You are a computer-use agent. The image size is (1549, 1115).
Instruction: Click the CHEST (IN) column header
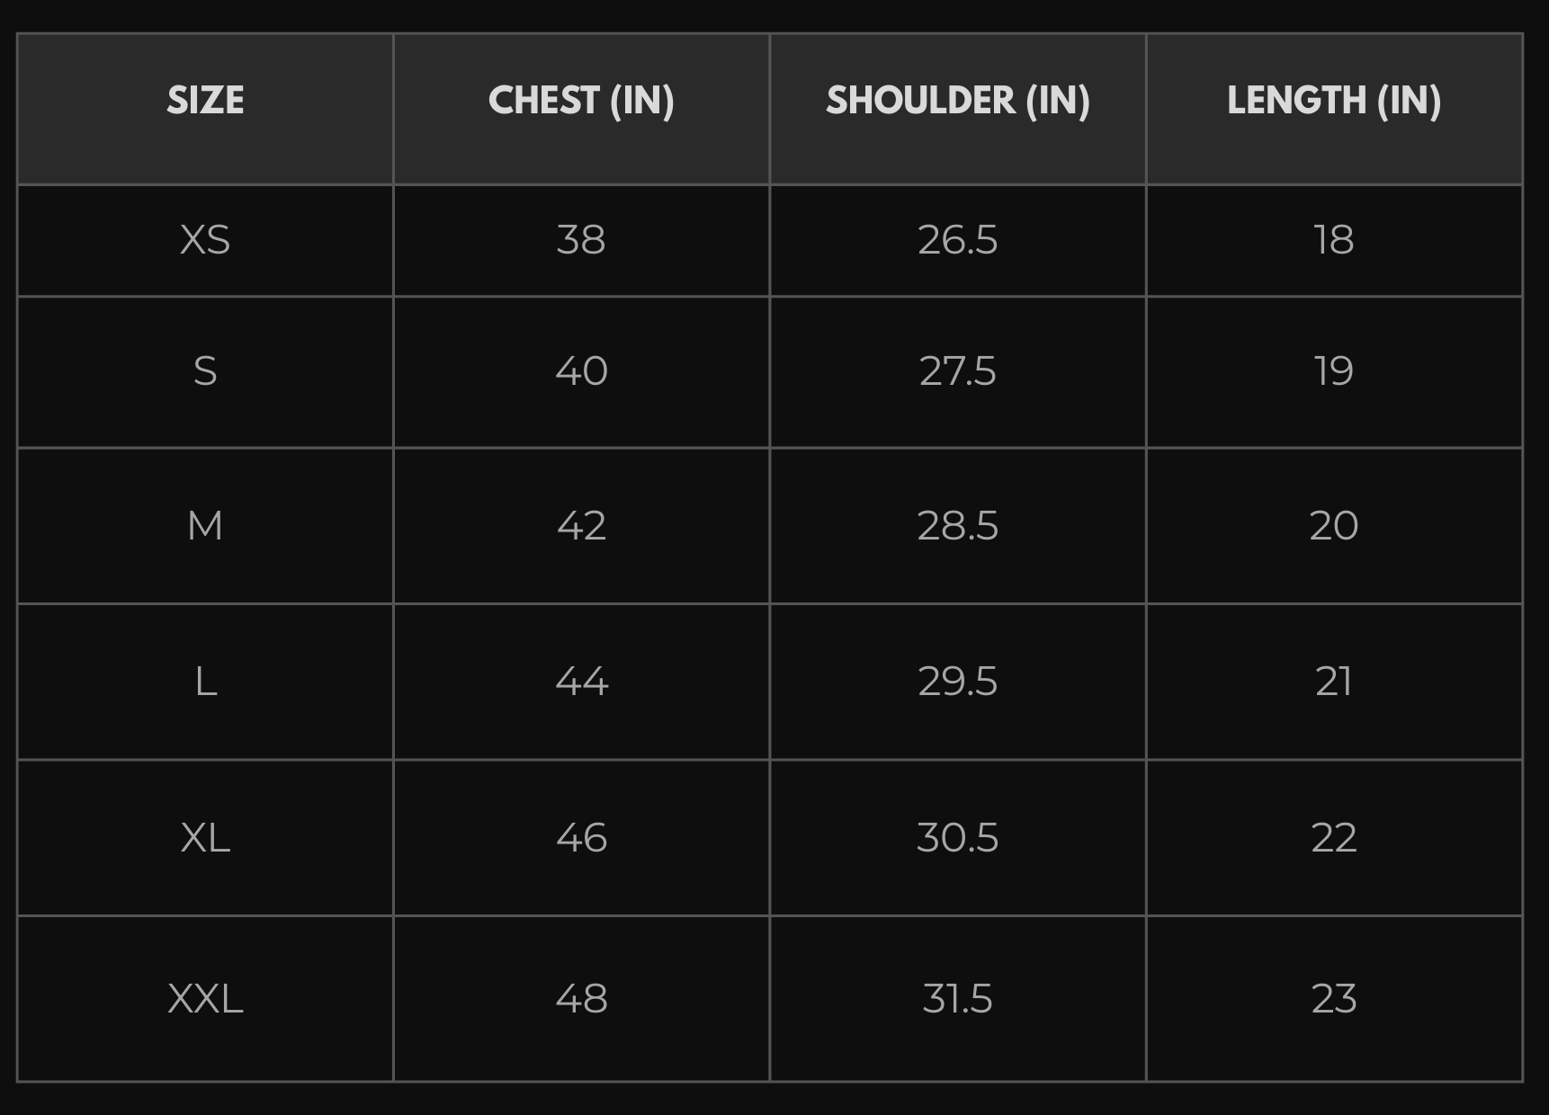pos(581,101)
